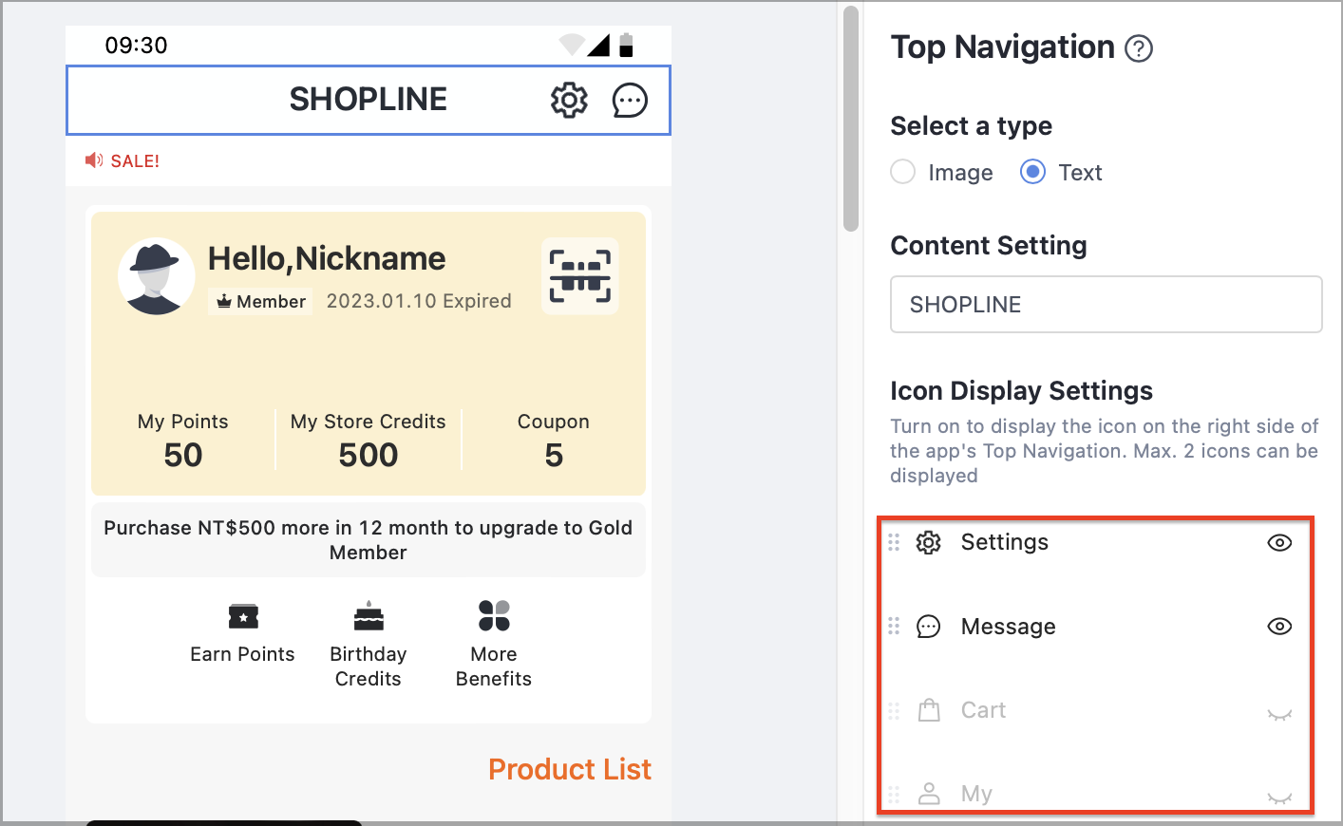Click the Product List heading
Screen dimensions: 1343x826
click(570, 769)
